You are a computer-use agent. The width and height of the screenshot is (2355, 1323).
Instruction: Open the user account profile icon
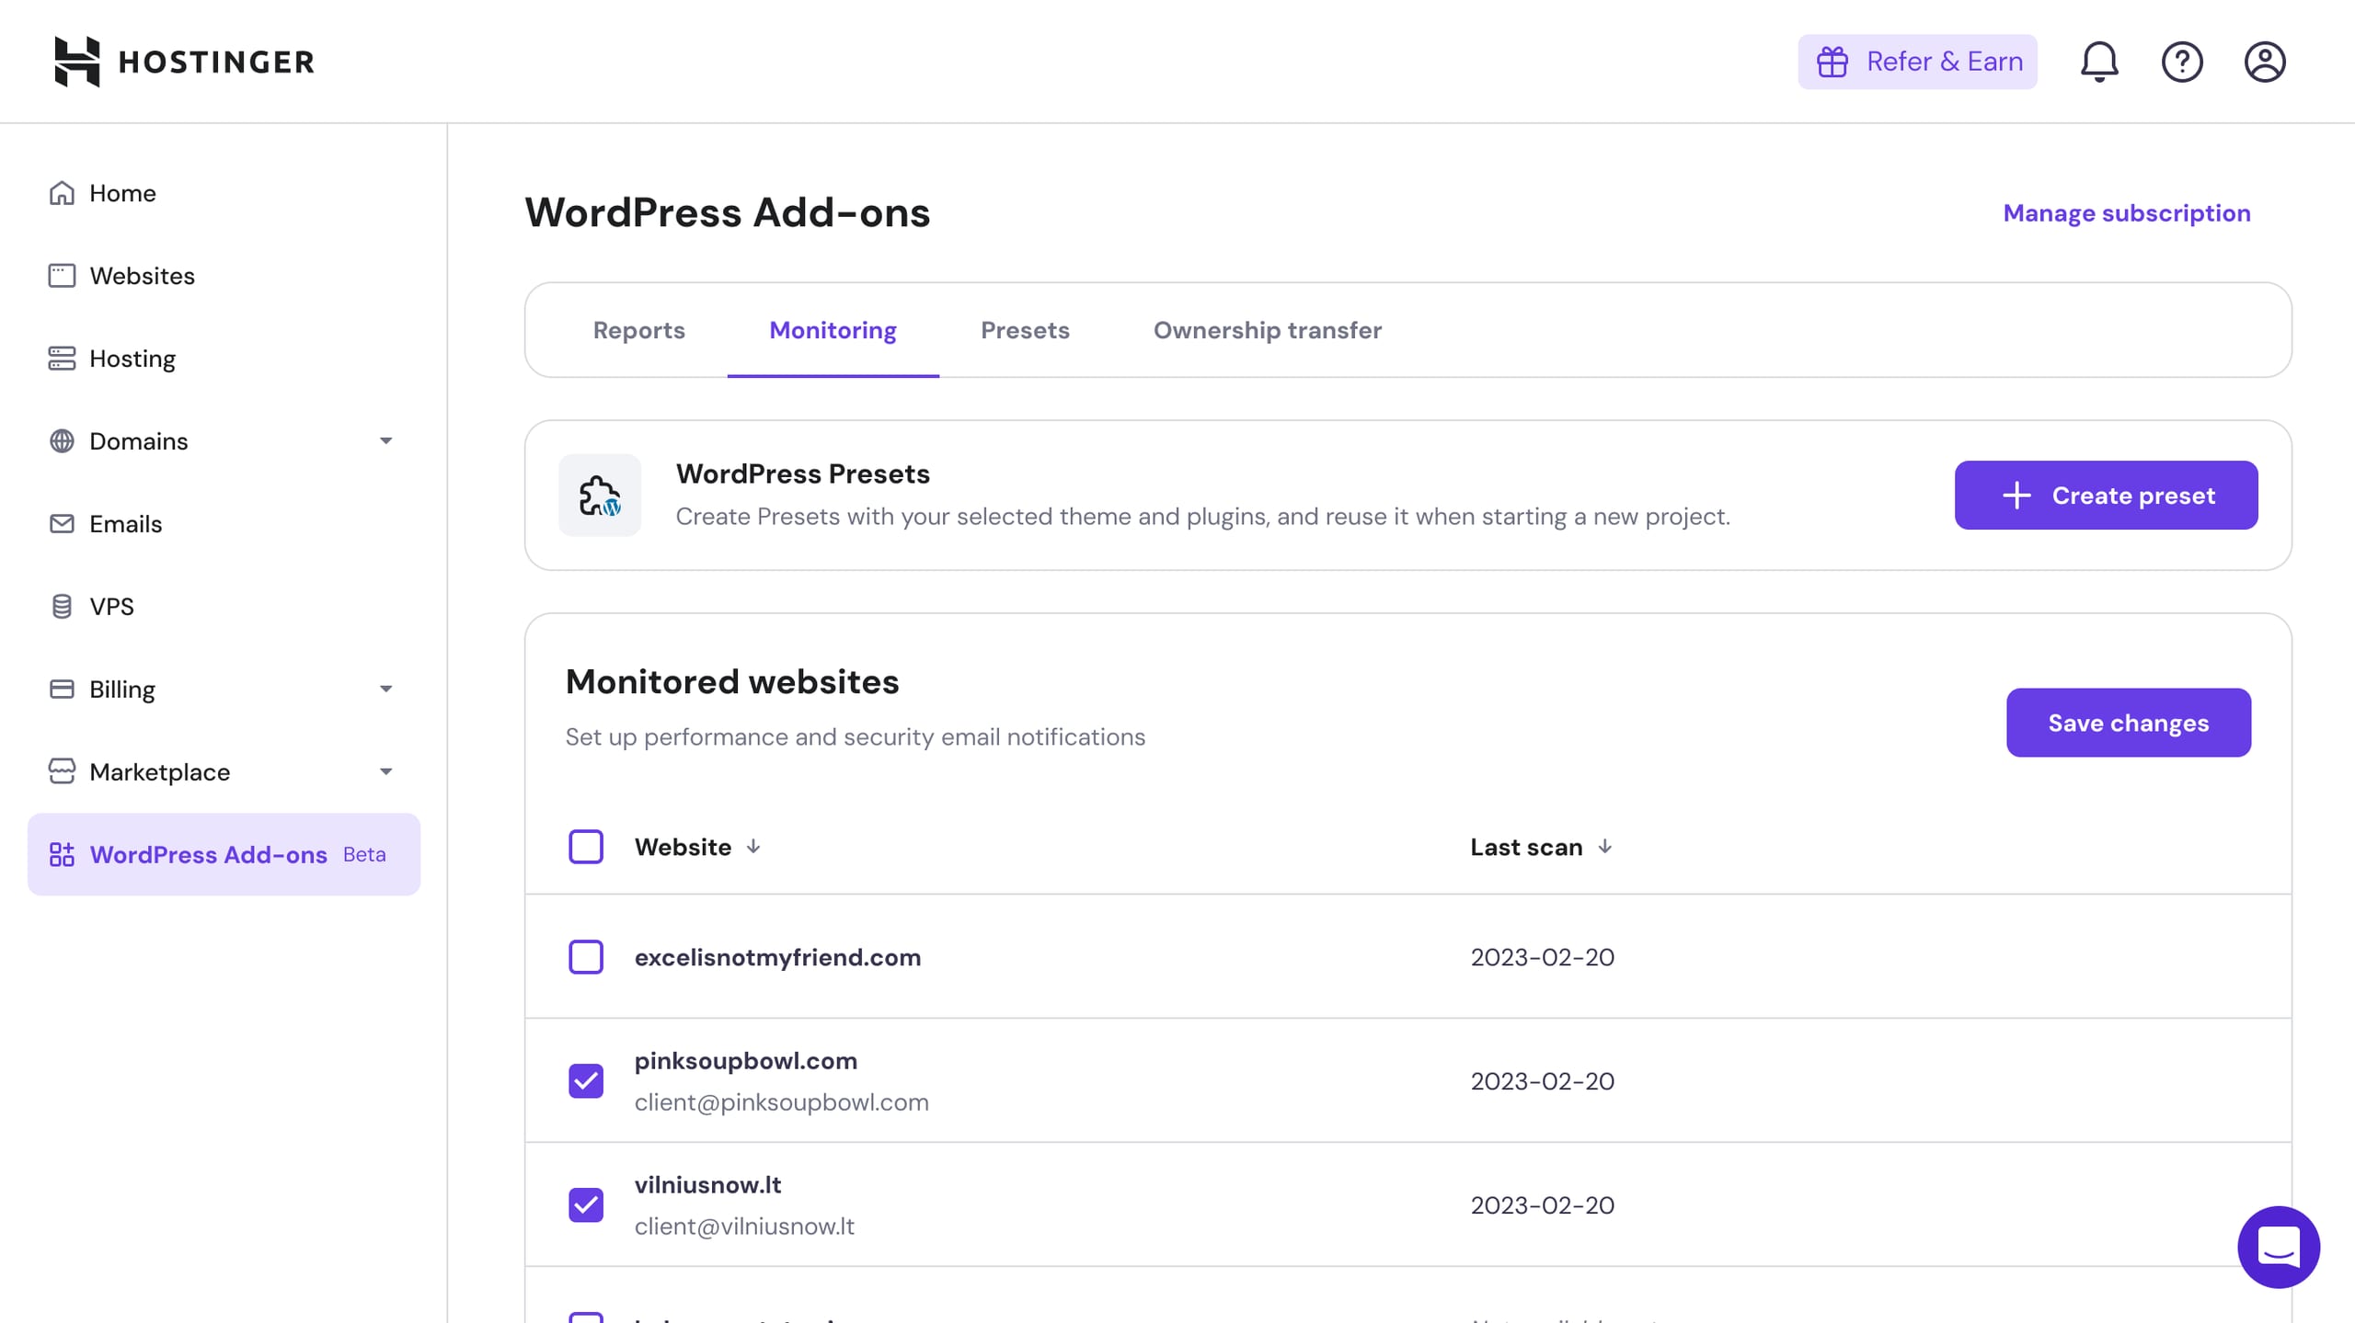[x=2265, y=62]
